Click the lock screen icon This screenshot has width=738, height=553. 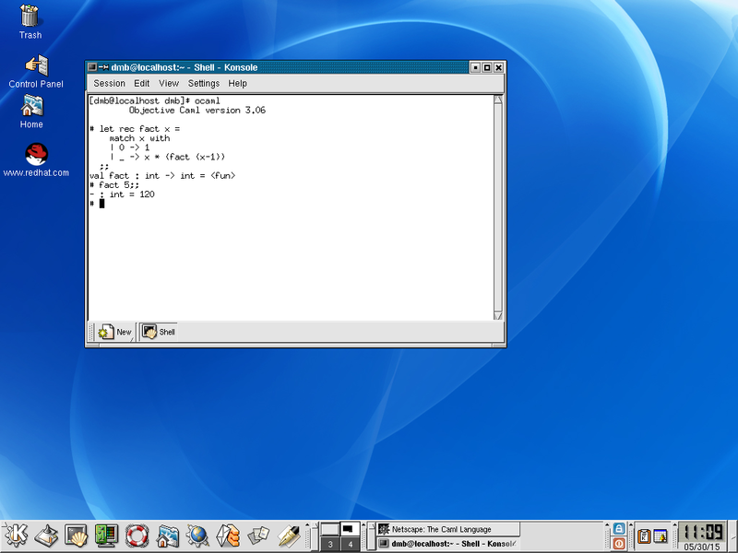pyautogui.click(x=619, y=528)
